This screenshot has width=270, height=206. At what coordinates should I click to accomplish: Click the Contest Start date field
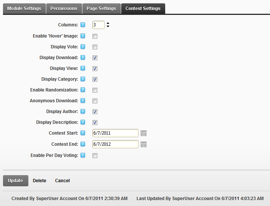point(115,133)
